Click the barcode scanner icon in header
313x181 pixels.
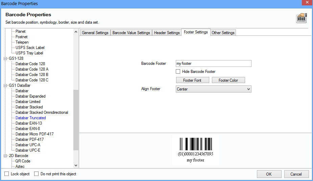pos(302,18)
